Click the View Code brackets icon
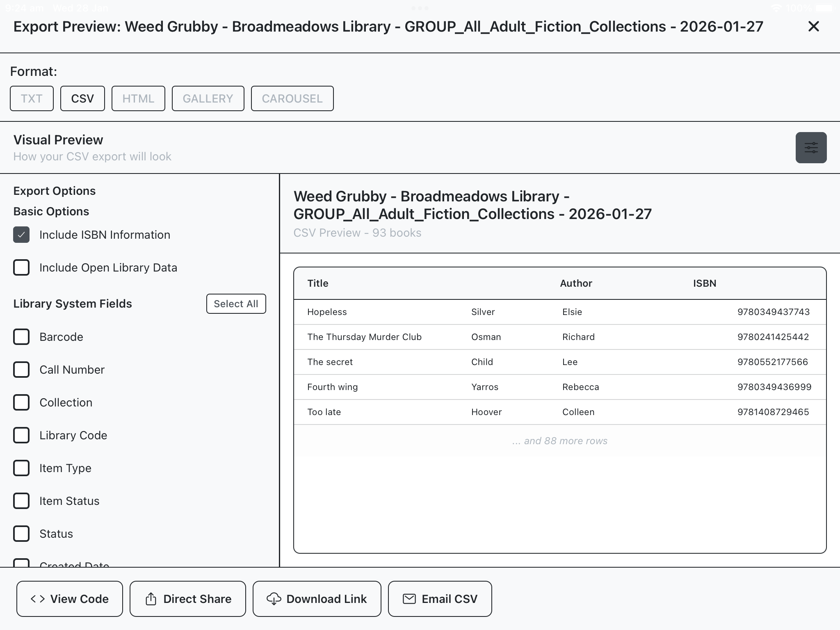This screenshot has width=840, height=630. [38, 599]
